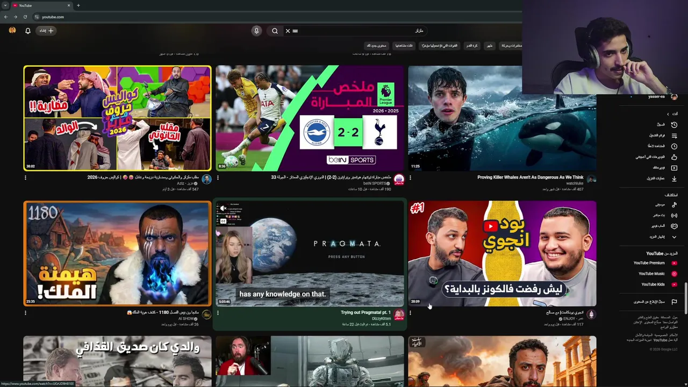Select the football (كرة القدم) filter chip
Image resolution: width=688 pixels, height=387 pixels.
(472, 46)
